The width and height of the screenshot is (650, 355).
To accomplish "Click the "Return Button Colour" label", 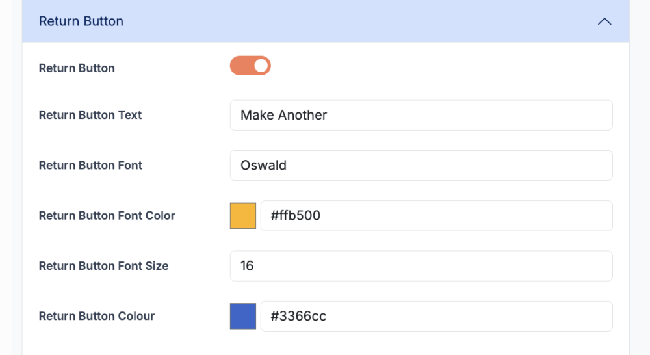I will 97,317.
